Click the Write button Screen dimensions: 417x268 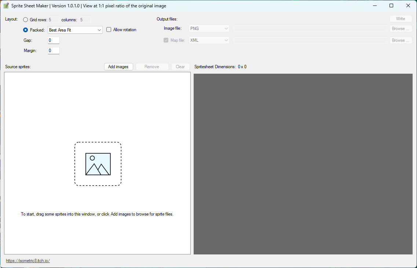400,19
